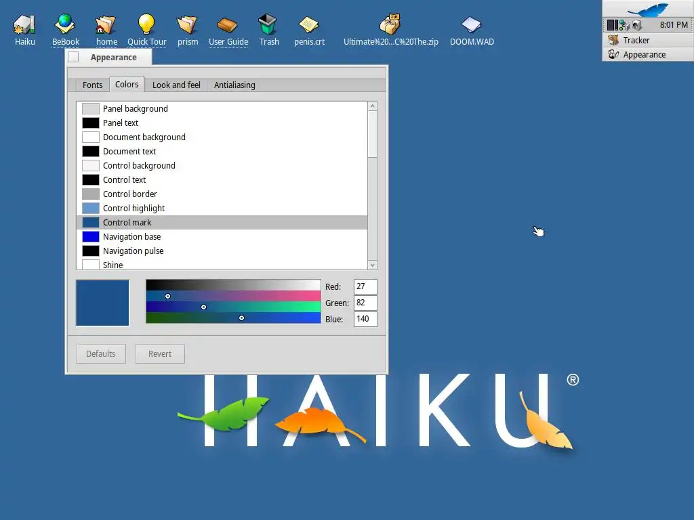Select Control mark color row
Viewport: 694px width, 520px height.
point(222,222)
